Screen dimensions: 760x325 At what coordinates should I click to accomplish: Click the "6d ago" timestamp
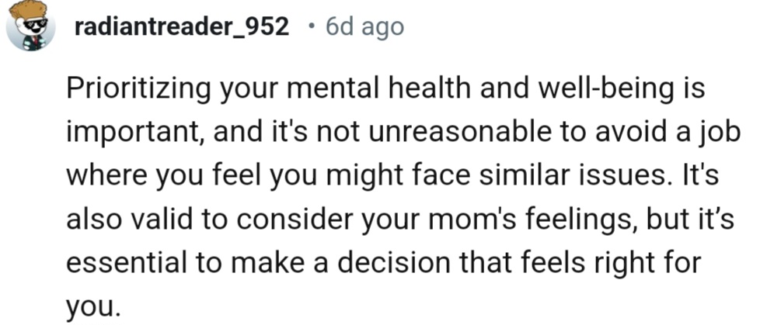(365, 27)
